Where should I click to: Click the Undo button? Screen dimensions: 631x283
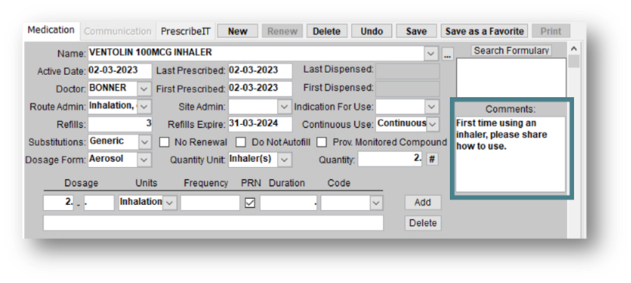point(371,31)
